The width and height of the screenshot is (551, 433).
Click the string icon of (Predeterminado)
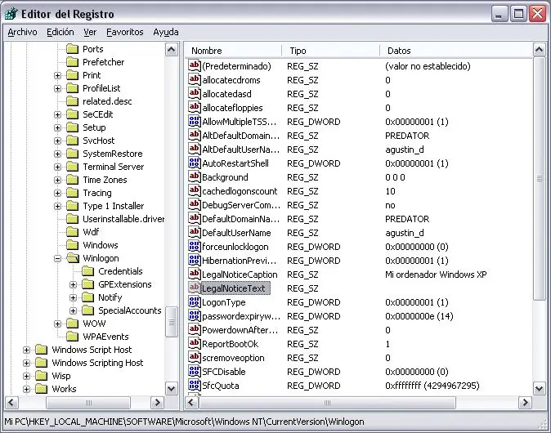pos(195,65)
